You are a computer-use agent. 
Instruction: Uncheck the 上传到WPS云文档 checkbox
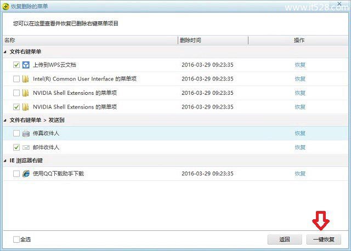point(16,65)
